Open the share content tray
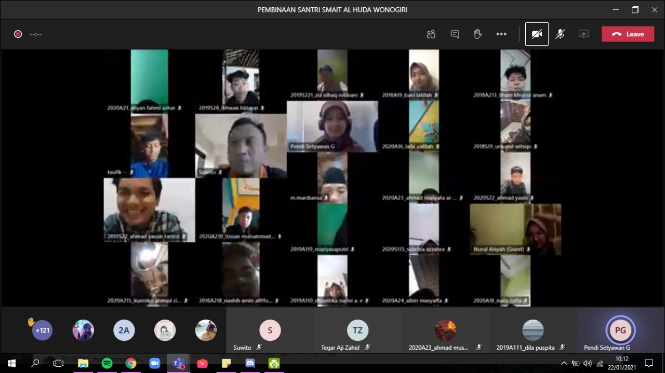The image size is (665, 373). 583,34
